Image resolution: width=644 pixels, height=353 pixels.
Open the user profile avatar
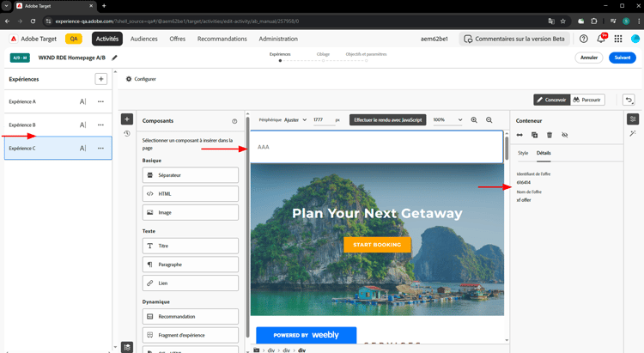(635, 39)
